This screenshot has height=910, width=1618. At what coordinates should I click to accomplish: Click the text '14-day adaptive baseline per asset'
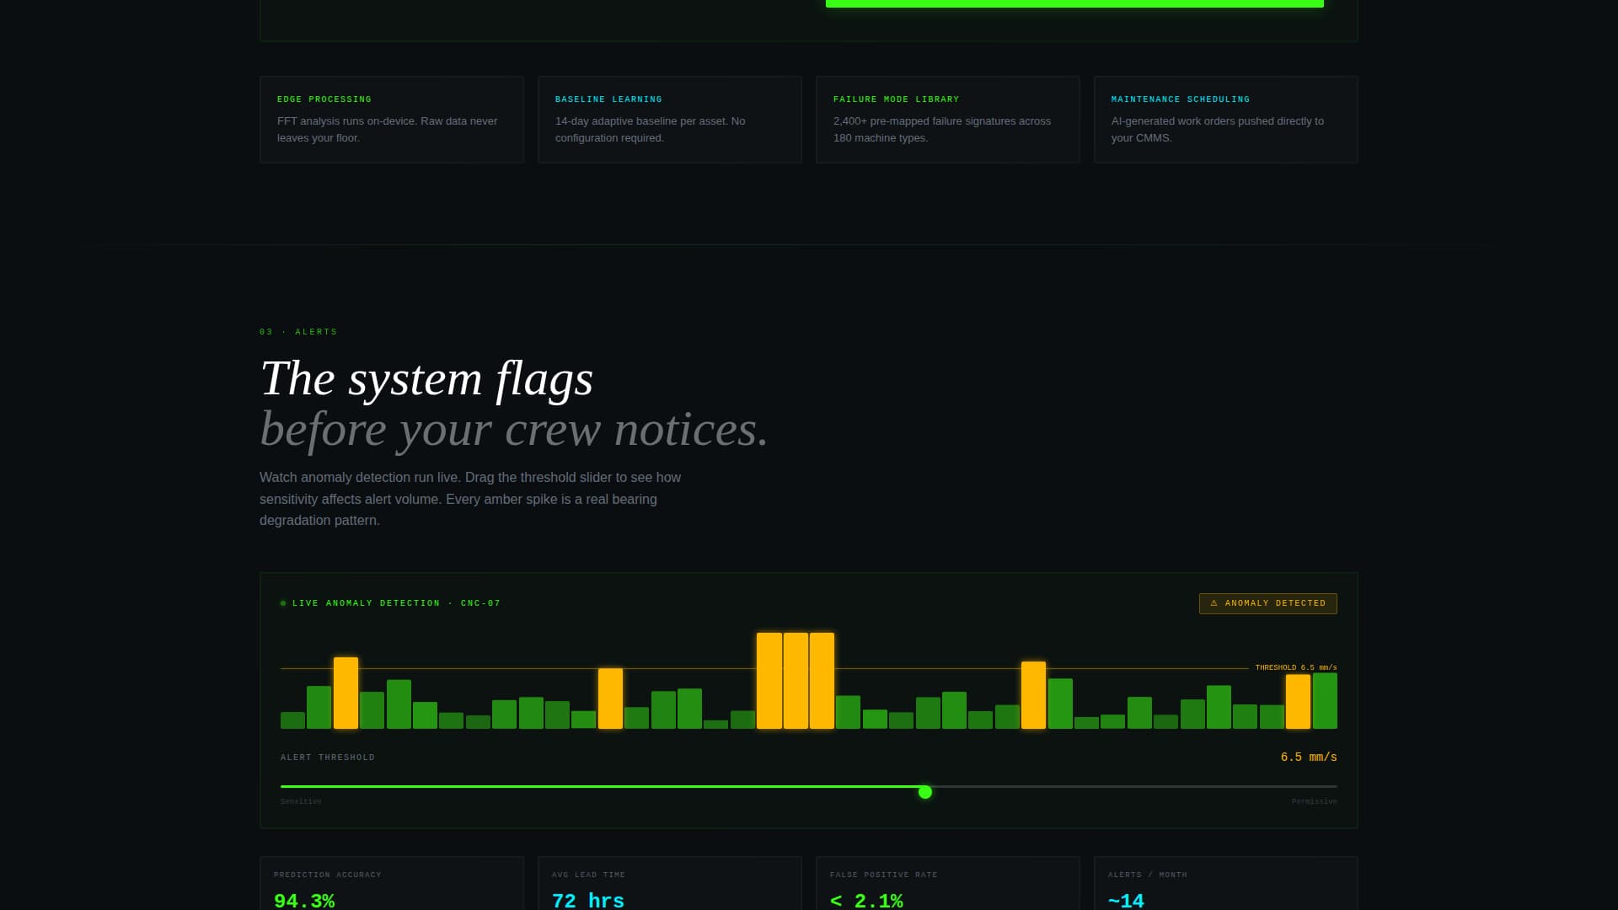(x=640, y=121)
